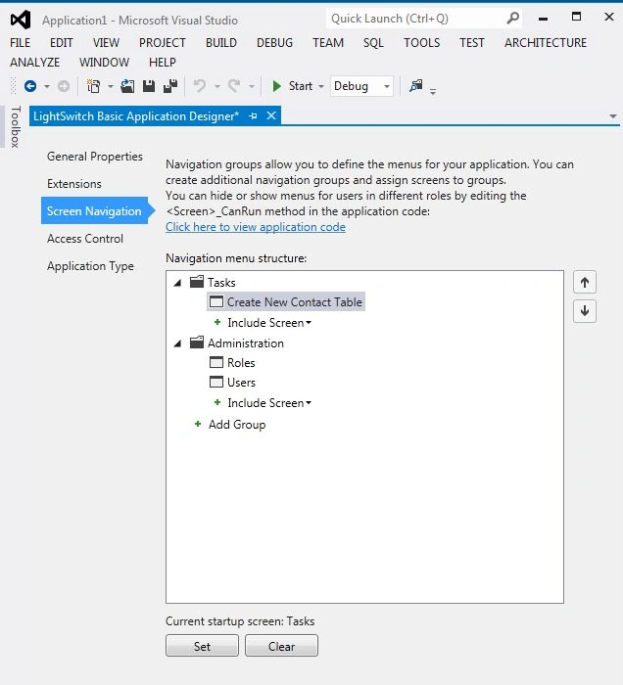Open the PROJECT menu

[x=163, y=43]
